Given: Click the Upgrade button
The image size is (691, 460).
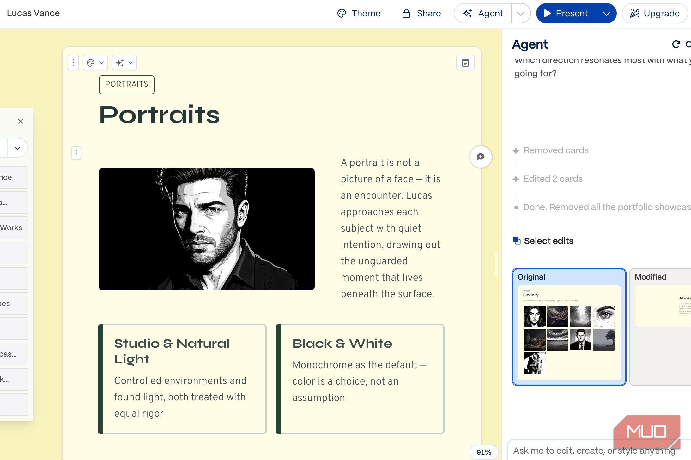Looking at the screenshot, I should (x=655, y=13).
